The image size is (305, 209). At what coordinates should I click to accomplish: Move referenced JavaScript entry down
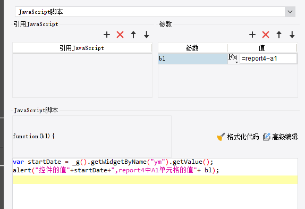coord(147,35)
